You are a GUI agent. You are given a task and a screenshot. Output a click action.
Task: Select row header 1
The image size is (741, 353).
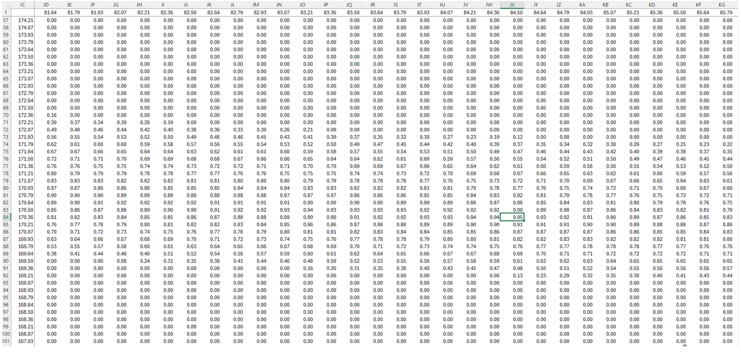(5, 12)
